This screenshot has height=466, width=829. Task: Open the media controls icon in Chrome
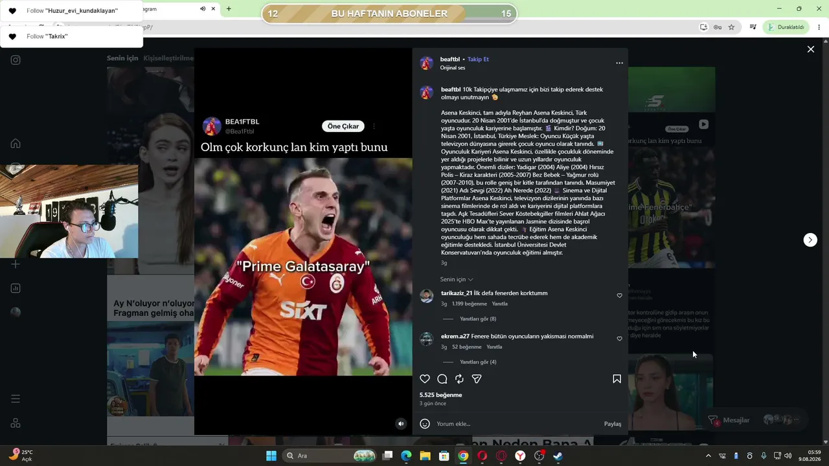coord(753,27)
